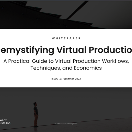Image resolution: width=132 pixels, height=132 pixels.
Task: Select the 'A Practical Guide to Virtual Production Workflows' line
Action: point(66,61)
